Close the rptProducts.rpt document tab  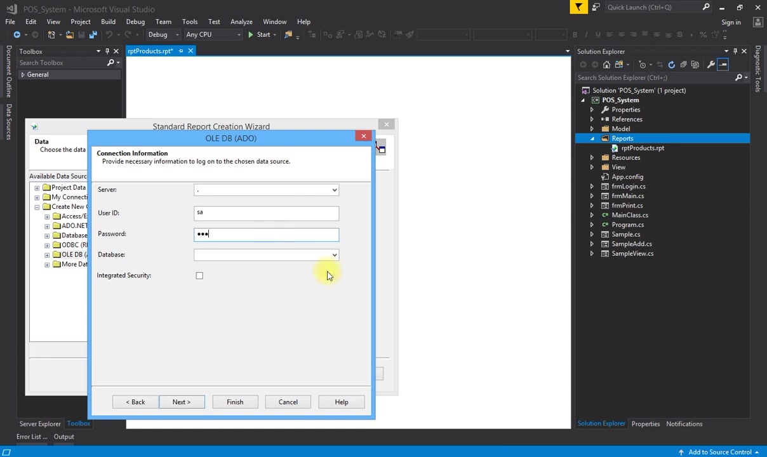pyautogui.click(x=190, y=51)
